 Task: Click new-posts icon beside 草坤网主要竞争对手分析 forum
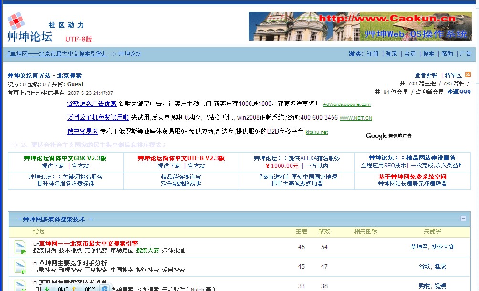click(x=20, y=267)
